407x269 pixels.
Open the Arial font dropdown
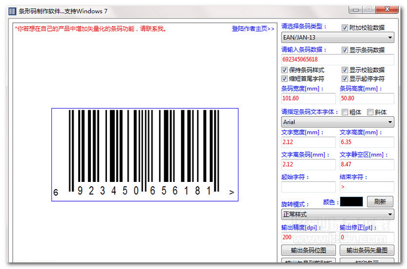pos(338,122)
